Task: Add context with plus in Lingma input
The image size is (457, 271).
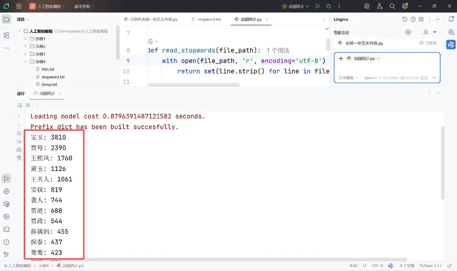Action: point(341,58)
